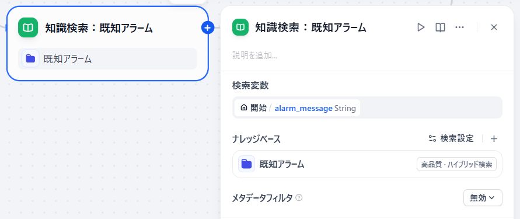Select the 検索変数 variable selector field
520x219 pixels.
coord(367,107)
